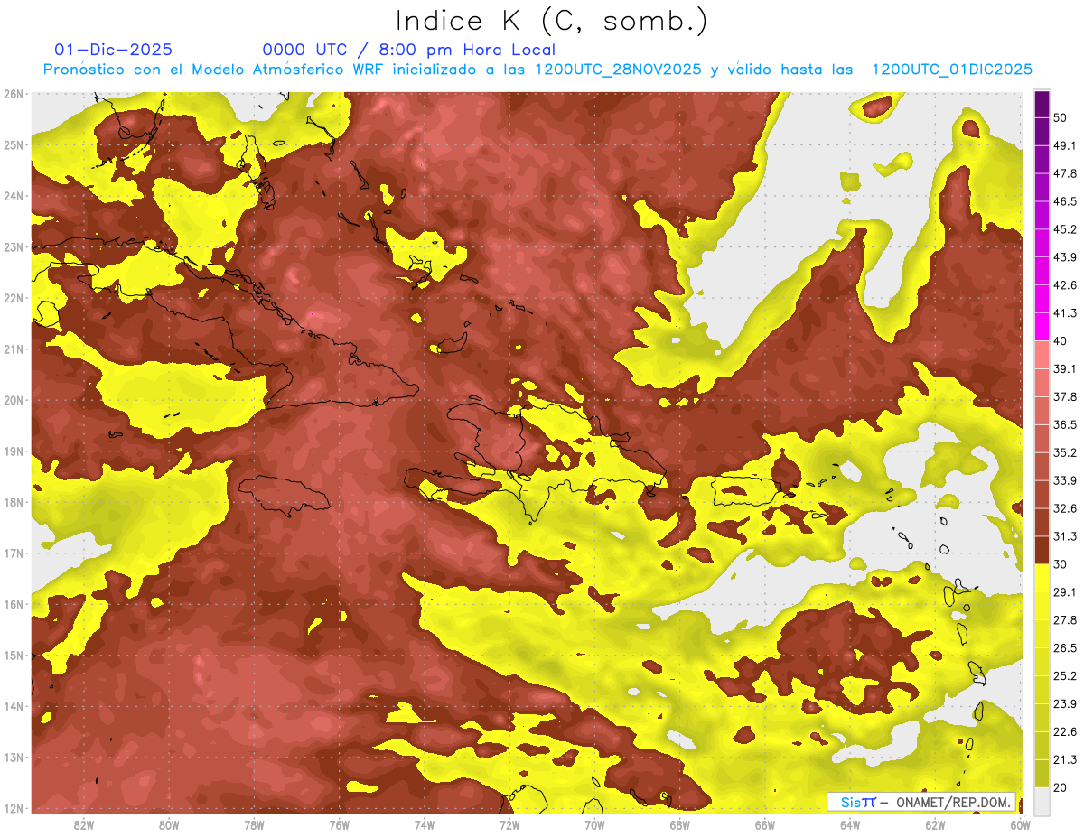Click the colorbar value "35.2"
This screenshot has width=1084, height=837.
(x=1065, y=452)
